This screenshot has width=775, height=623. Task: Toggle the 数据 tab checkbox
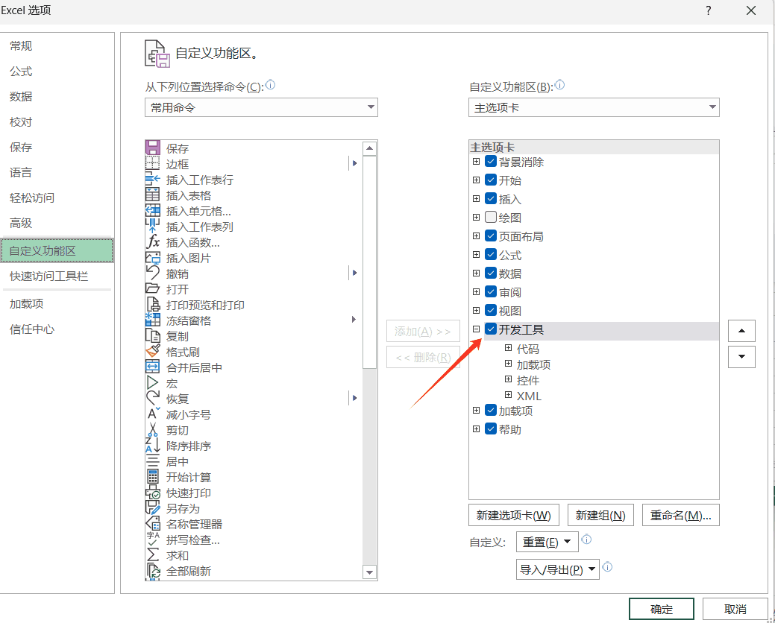pos(491,273)
